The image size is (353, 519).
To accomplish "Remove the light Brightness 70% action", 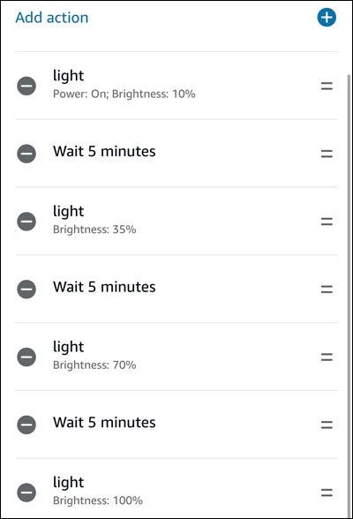I will [x=26, y=357].
